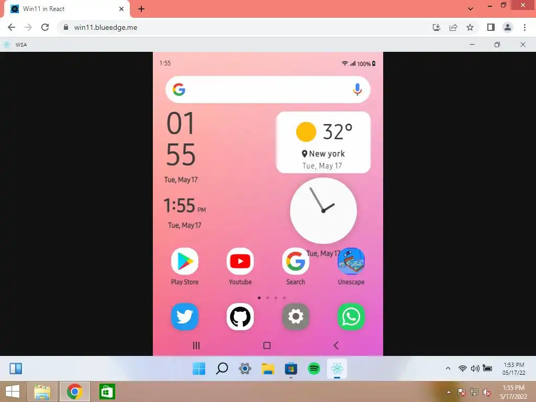Click the WSA React icon in taskbar
Image resolution: width=536 pixels, height=402 pixels.
337,368
